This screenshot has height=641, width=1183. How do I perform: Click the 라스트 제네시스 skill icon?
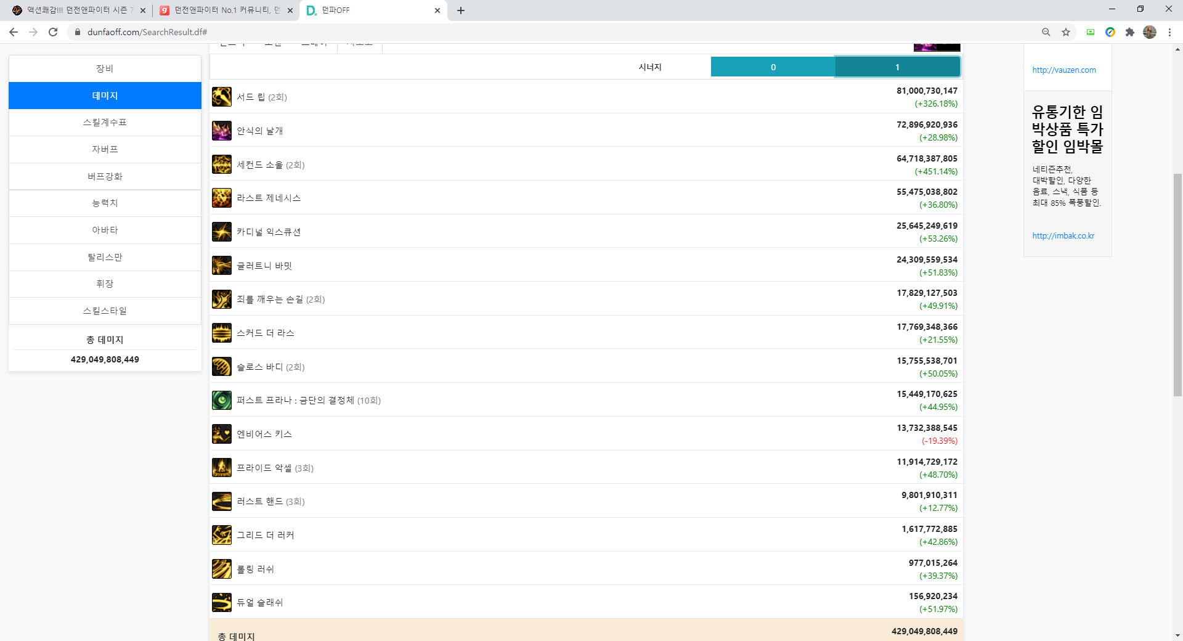click(x=222, y=198)
